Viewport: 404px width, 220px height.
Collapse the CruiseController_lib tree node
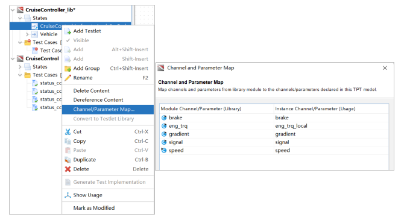tap(13, 10)
